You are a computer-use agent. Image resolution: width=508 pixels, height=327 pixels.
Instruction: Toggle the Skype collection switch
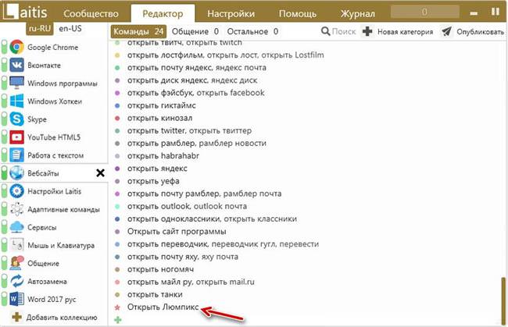[4, 119]
